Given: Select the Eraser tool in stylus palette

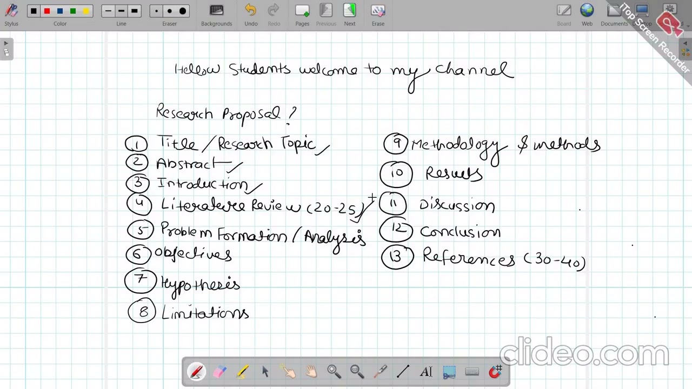Looking at the screenshot, I should point(219,372).
